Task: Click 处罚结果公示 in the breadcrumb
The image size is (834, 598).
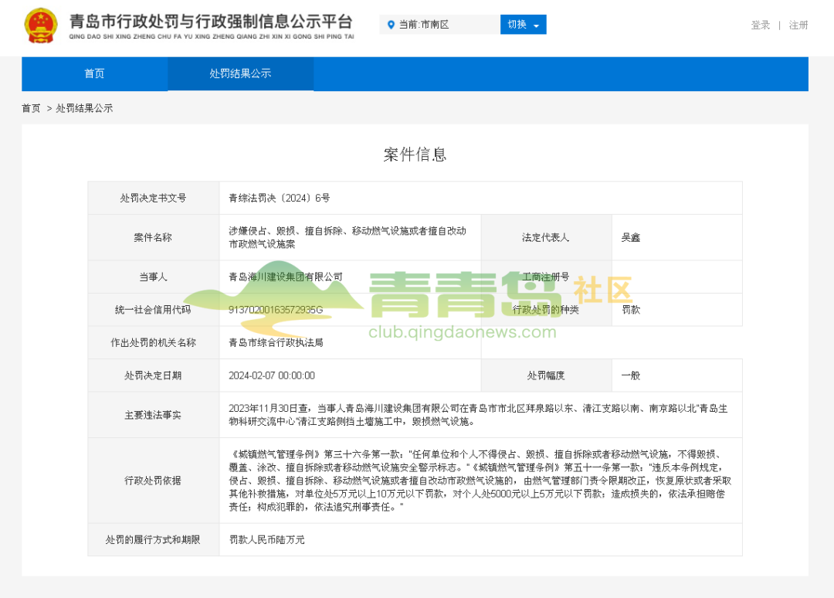Action: (x=85, y=108)
